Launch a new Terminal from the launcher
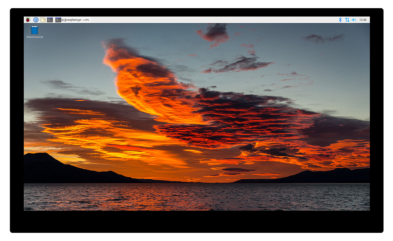 click(x=50, y=20)
